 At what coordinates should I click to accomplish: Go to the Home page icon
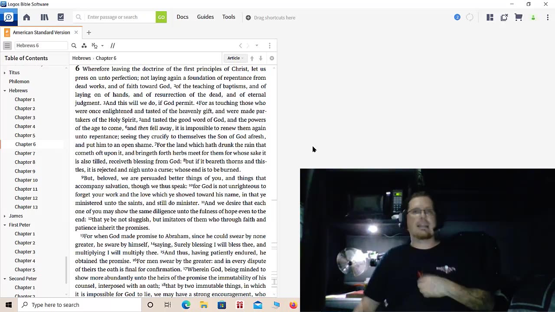(x=26, y=17)
